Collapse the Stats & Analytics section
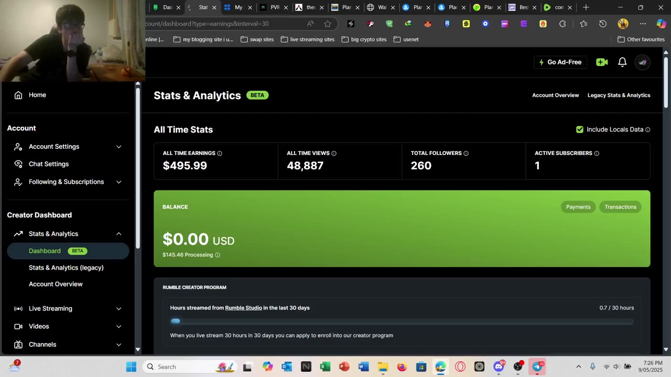Image resolution: width=671 pixels, height=377 pixels. pyautogui.click(x=68, y=234)
